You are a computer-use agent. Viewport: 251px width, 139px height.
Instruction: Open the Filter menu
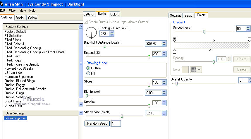[12, 11]
